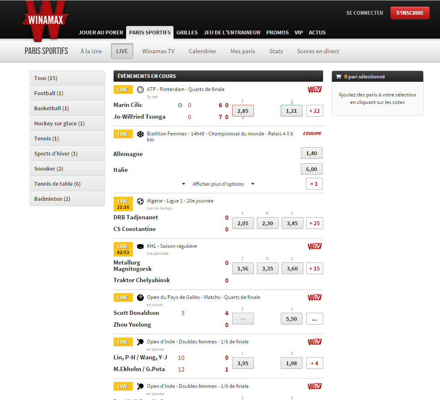Open Winamax TV icon for Scott Donaldson match
Viewport: 440px width, 400px height.
pyautogui.click(x=315, y=297)
